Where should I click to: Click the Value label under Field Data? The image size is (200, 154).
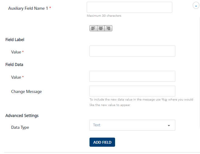tap(16, 77)
